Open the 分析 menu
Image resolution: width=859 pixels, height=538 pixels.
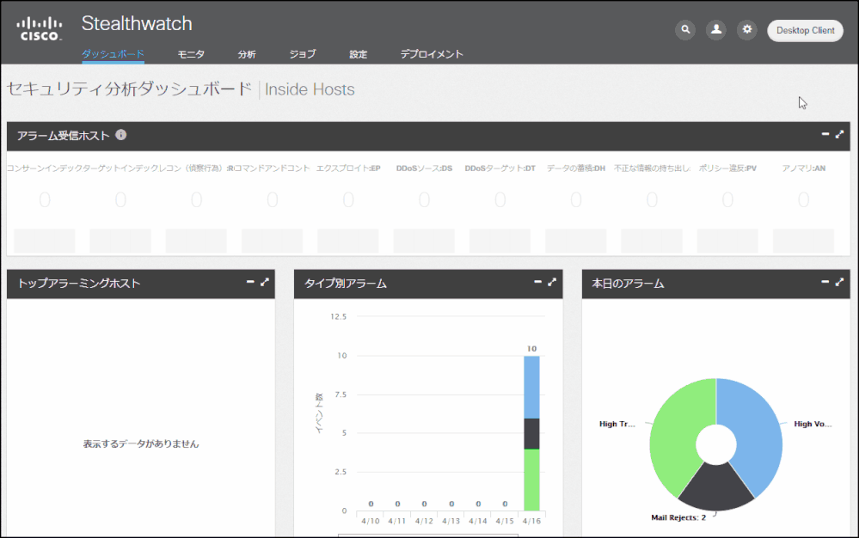247,54
